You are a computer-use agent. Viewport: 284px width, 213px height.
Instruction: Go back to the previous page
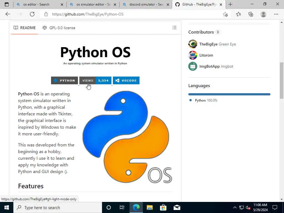pyautogui.click(x=7, y=14)
